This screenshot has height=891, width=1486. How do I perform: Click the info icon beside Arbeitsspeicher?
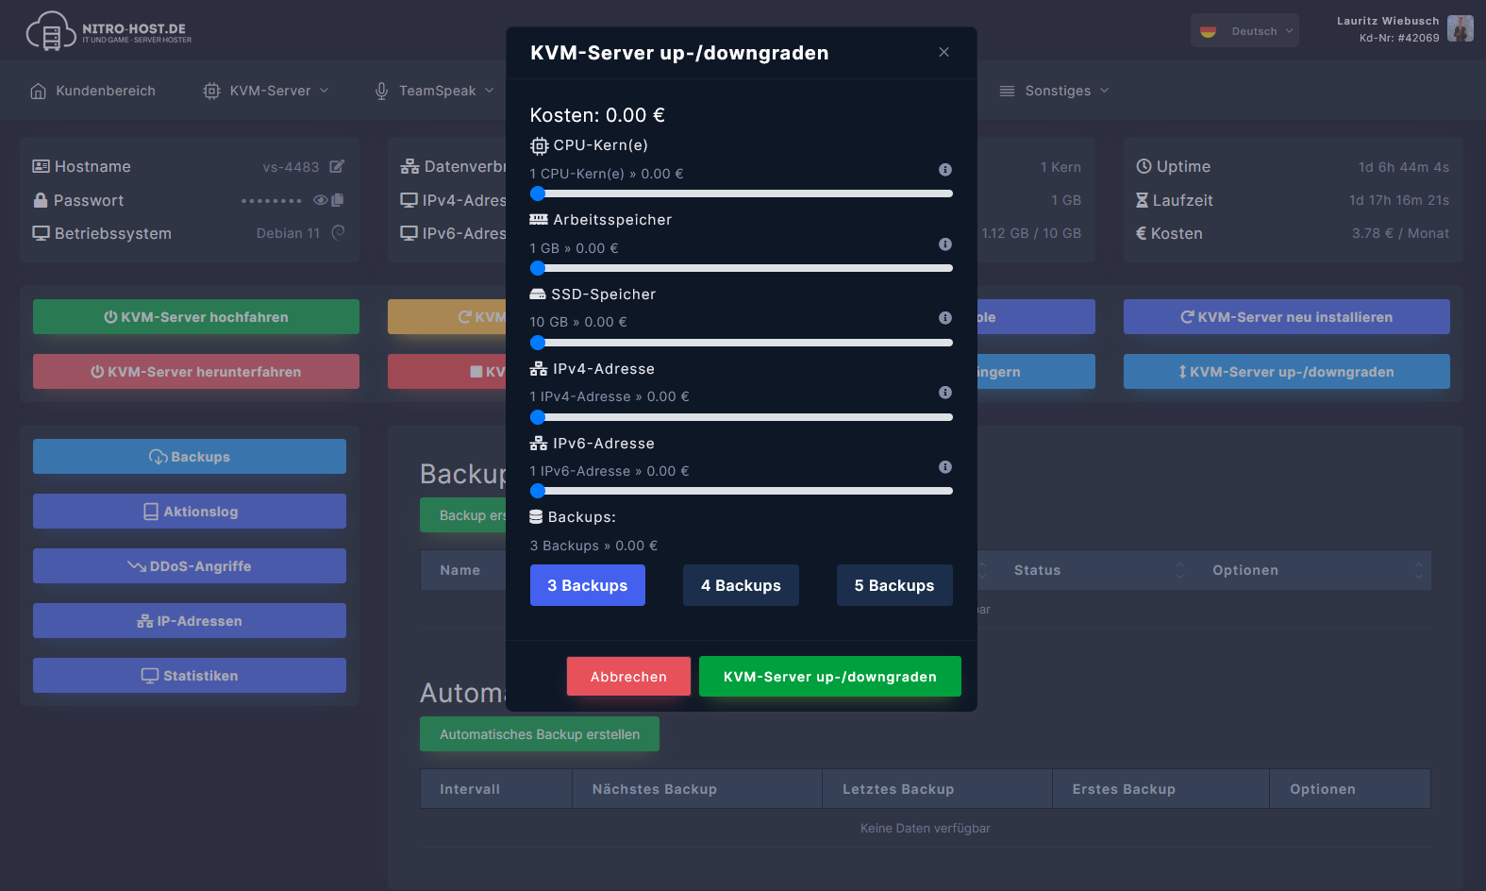coord(944,244)
